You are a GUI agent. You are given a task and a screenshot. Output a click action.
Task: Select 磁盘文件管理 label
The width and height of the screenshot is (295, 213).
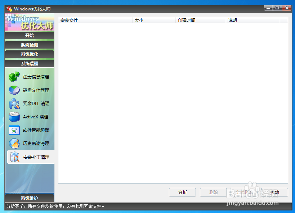[36, 90]
